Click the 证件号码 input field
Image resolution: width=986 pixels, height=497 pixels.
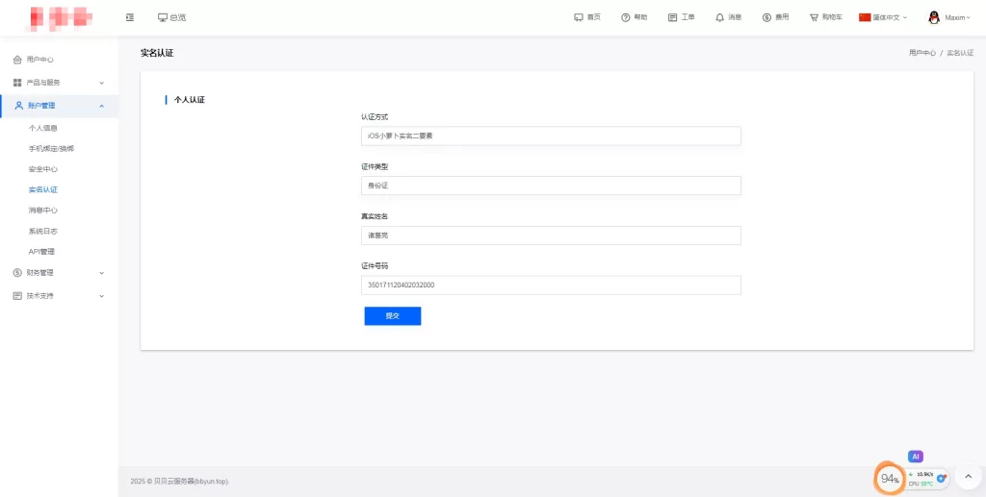(551, 285)
